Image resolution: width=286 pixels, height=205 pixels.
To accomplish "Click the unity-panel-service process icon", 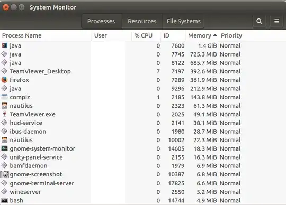I will click(4, 157).
